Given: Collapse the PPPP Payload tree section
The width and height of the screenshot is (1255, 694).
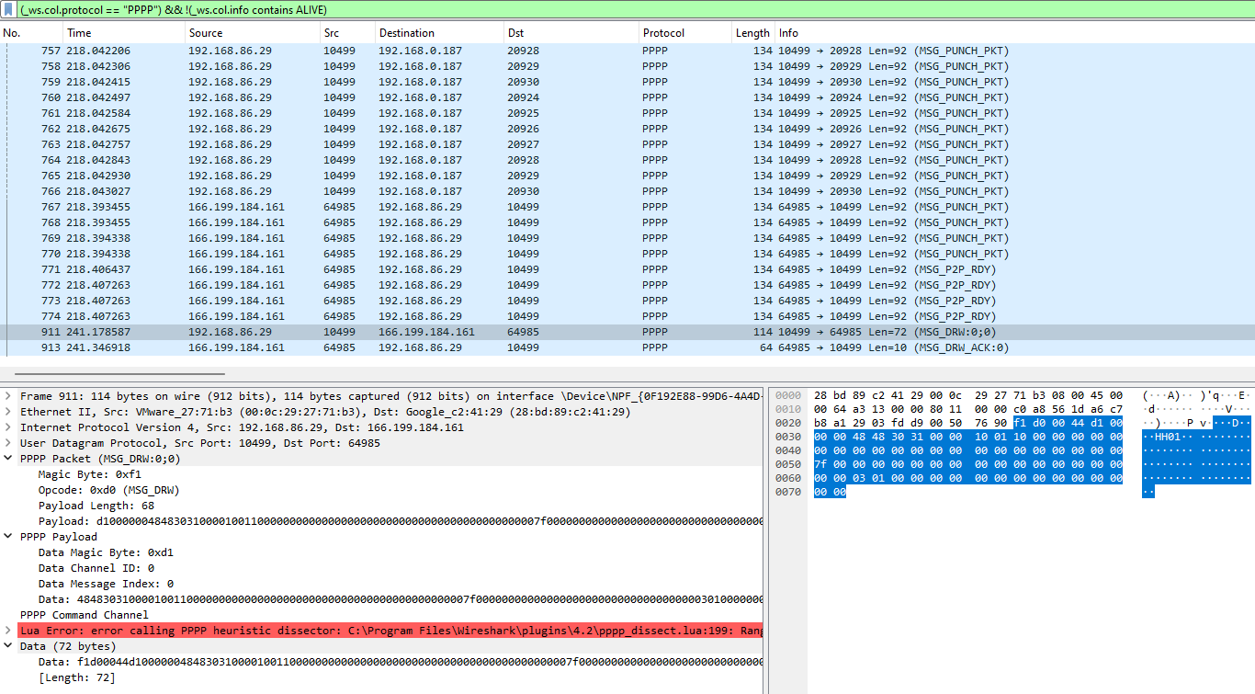Looking at the screenshot, I should click(x=9, y=537).
